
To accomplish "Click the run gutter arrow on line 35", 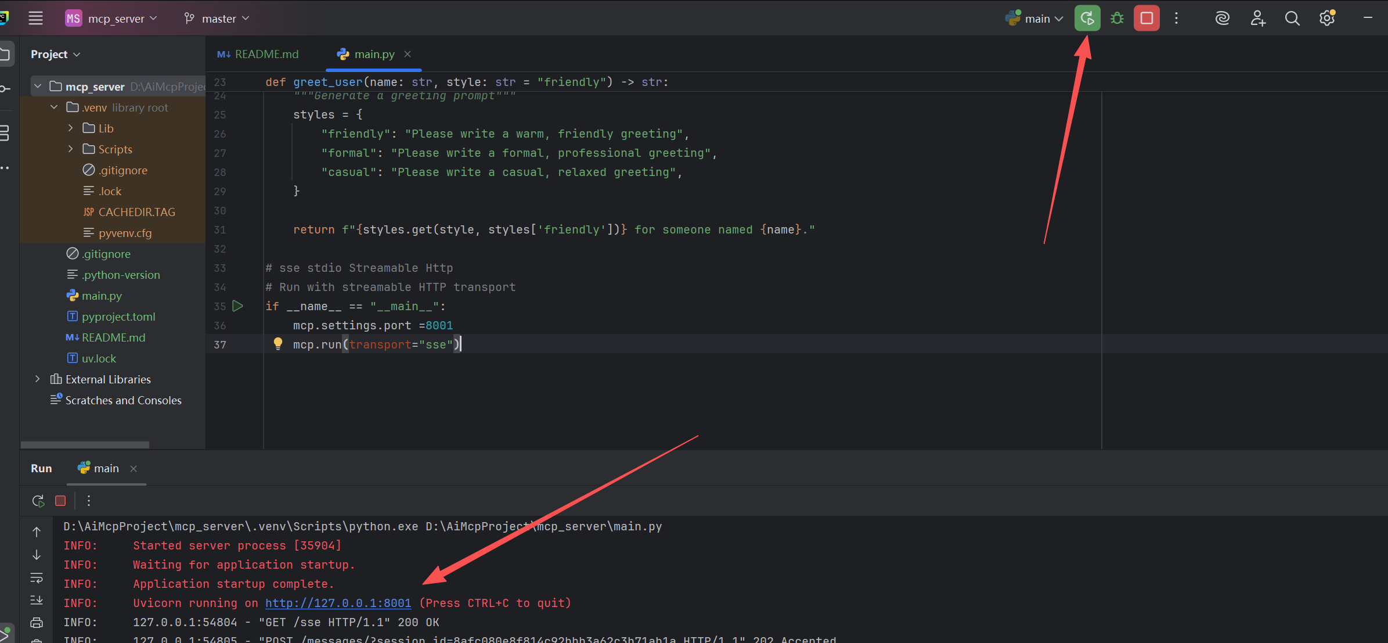I will tap(237, 306).
